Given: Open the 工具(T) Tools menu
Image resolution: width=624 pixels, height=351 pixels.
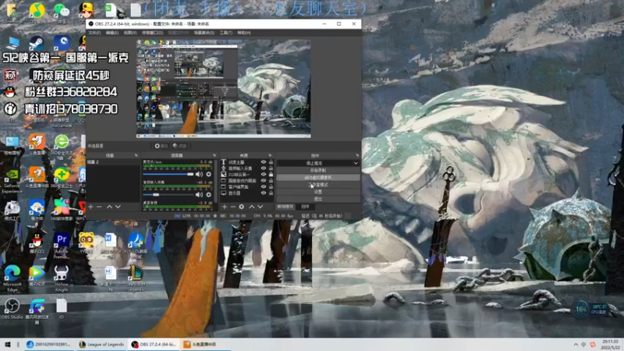Looking at the screenshot, I should click(225, 33).
